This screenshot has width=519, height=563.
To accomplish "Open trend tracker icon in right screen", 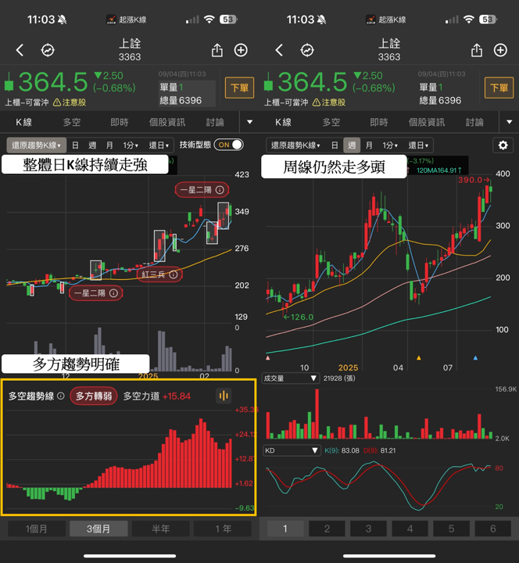I will [307, 50].
